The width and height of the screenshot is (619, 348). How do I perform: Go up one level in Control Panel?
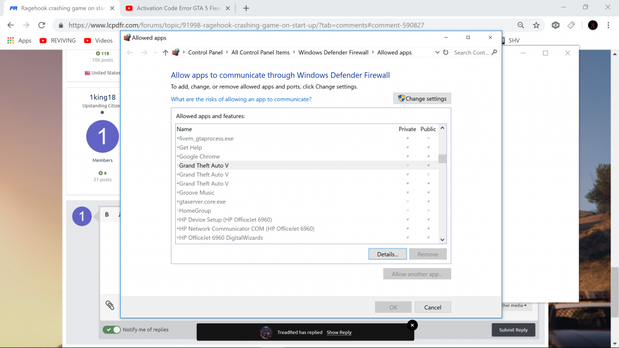pyautogui.click(x=165, y=53)
